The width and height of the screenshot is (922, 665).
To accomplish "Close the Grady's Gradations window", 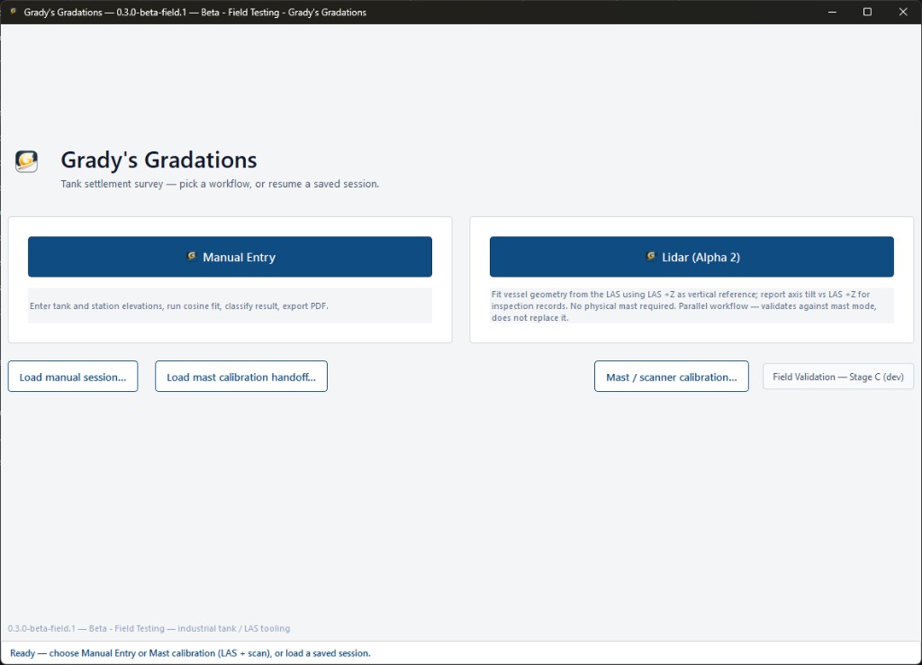I will point(903,12).
